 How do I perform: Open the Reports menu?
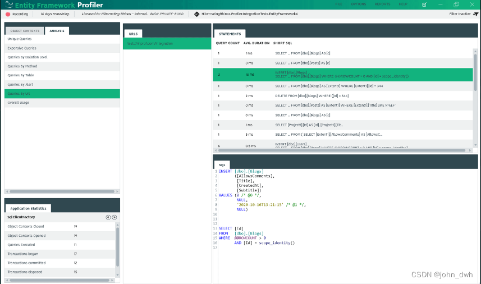tap(382, 4)
